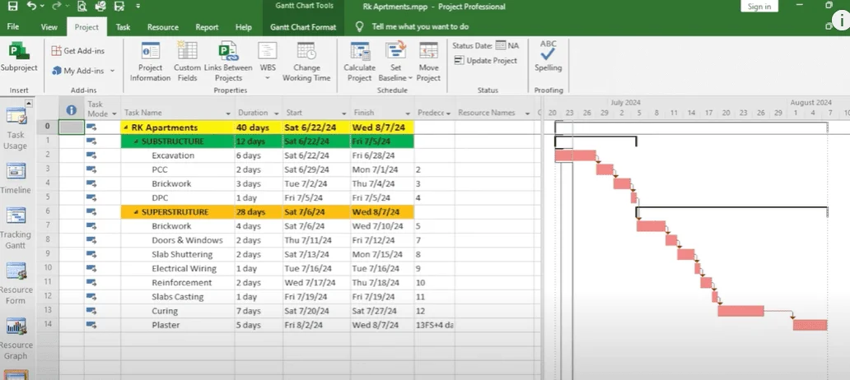Open Project Information
Viewport: 850px width, 380px height.
tap(150, 62)
